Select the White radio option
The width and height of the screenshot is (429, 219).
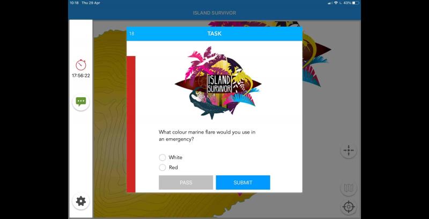click(162, 158)
